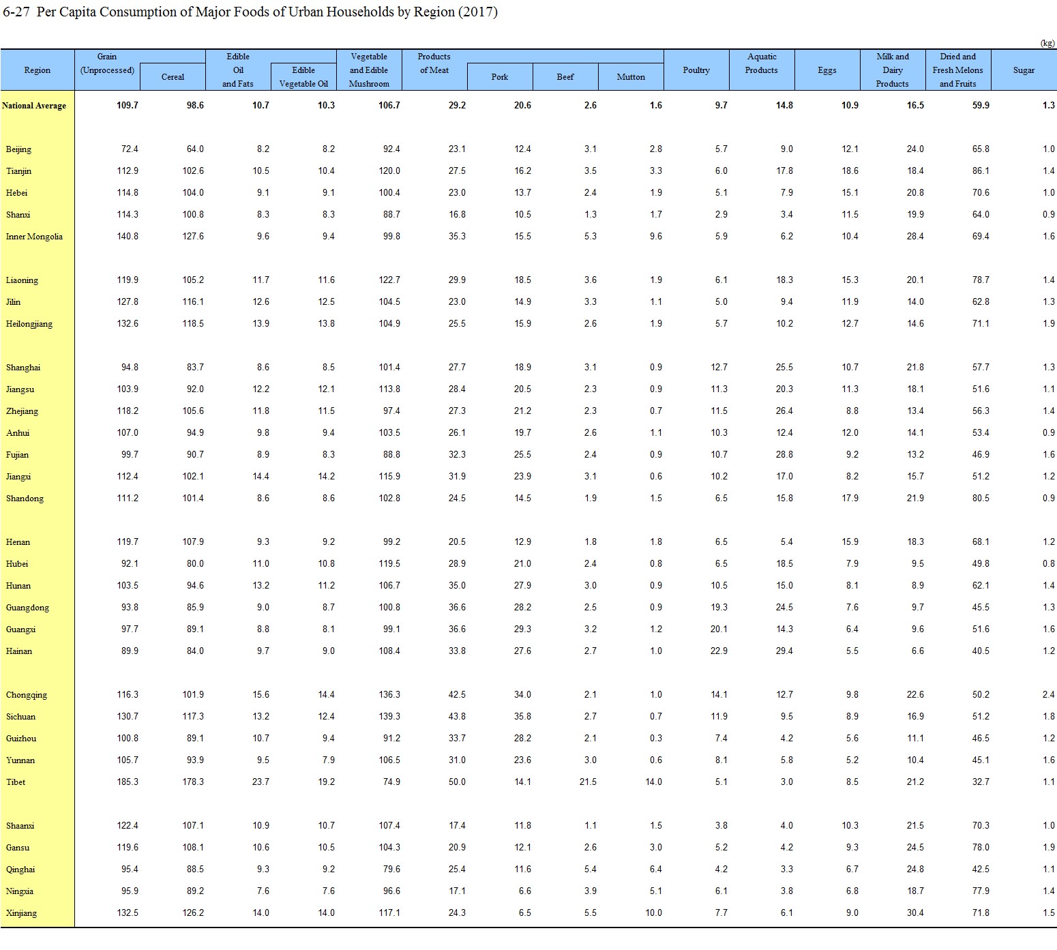Image resolution: width=1057 pixels, height=950 pixels.
Task: Select the 'Anhui' row label
Action: point(18,433)
